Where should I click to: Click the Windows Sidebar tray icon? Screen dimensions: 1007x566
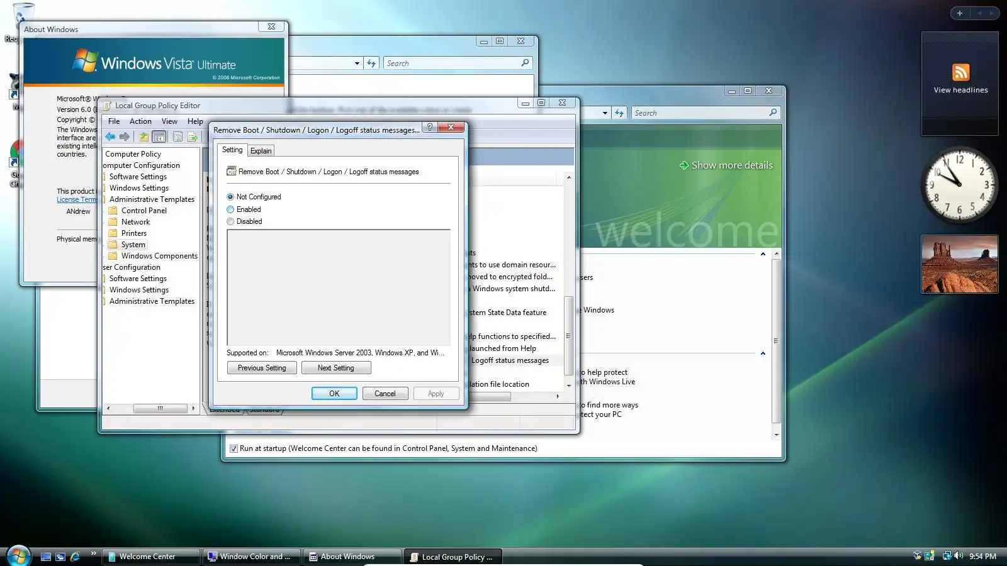[930, 556]
